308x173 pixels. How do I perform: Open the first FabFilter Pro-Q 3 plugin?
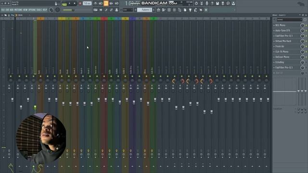pyautogui.click(x=284, y=36)
